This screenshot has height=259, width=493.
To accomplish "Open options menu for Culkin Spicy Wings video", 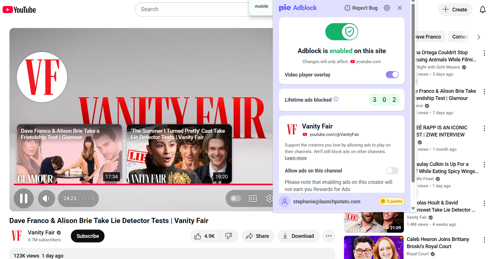I will (484, 165).
